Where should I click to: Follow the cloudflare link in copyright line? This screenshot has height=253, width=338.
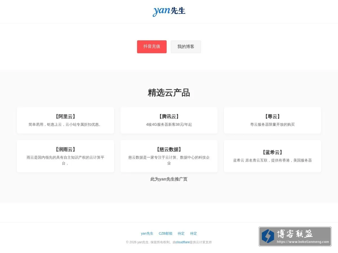(x=183, y=242)
